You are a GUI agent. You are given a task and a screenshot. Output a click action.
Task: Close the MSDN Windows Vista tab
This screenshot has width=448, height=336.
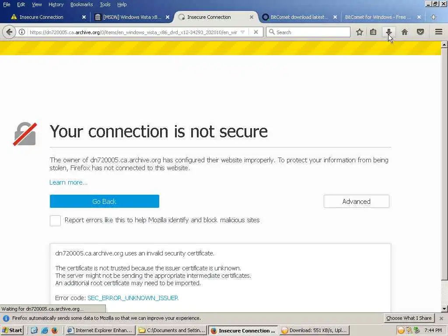[168, 17]
